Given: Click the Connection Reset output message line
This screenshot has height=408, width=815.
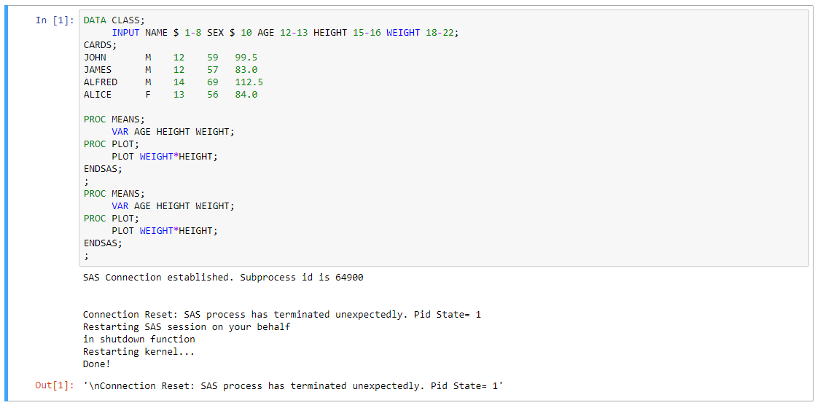Looking at the screenshot, I should click(x=282, y=315).
